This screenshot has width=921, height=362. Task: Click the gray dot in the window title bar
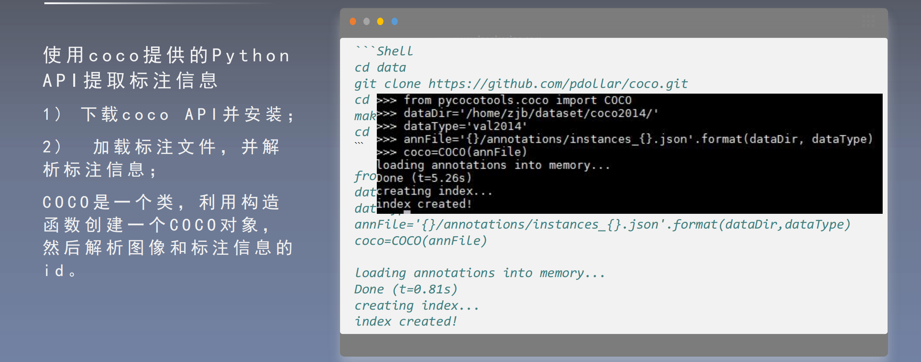pos(367,22)
